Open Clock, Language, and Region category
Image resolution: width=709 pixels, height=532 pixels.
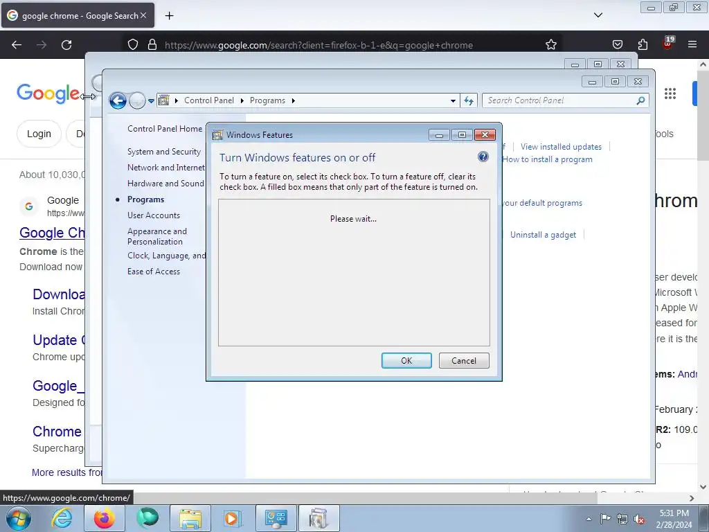point(166,256)
